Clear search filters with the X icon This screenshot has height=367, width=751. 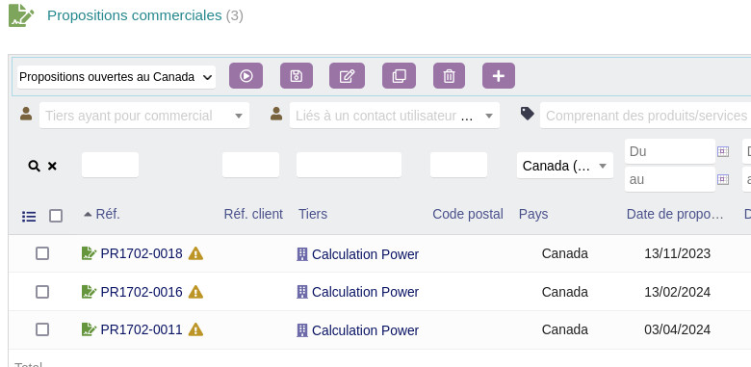tap(52, 167)
